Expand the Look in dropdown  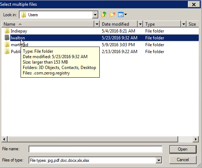pyautogui.click(x=95, y=15)
